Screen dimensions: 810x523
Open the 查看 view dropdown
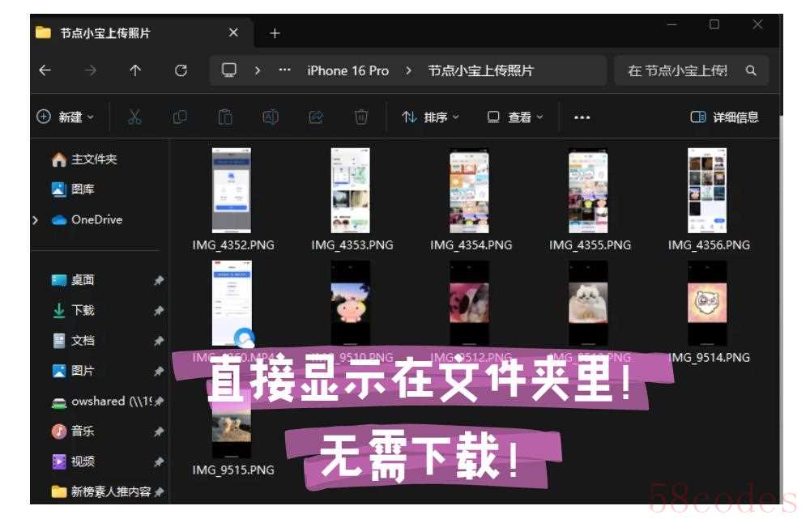click(515, 117)
